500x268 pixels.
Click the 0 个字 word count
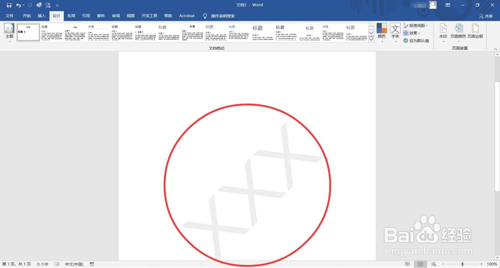point(42,264)
